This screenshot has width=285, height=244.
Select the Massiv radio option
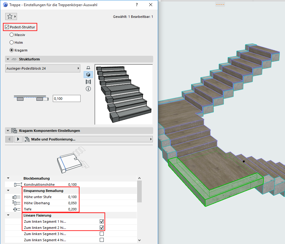pyautogui.click(x=12, y=35)
